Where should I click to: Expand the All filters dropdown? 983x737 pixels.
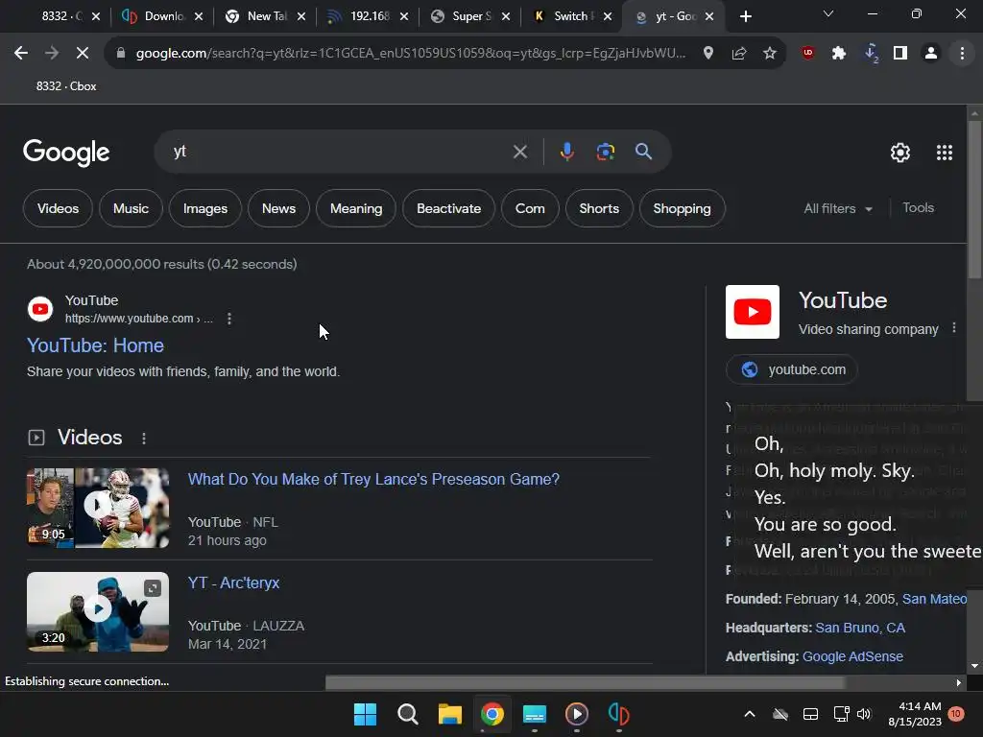pyautogui.click(x=838, y=208)
